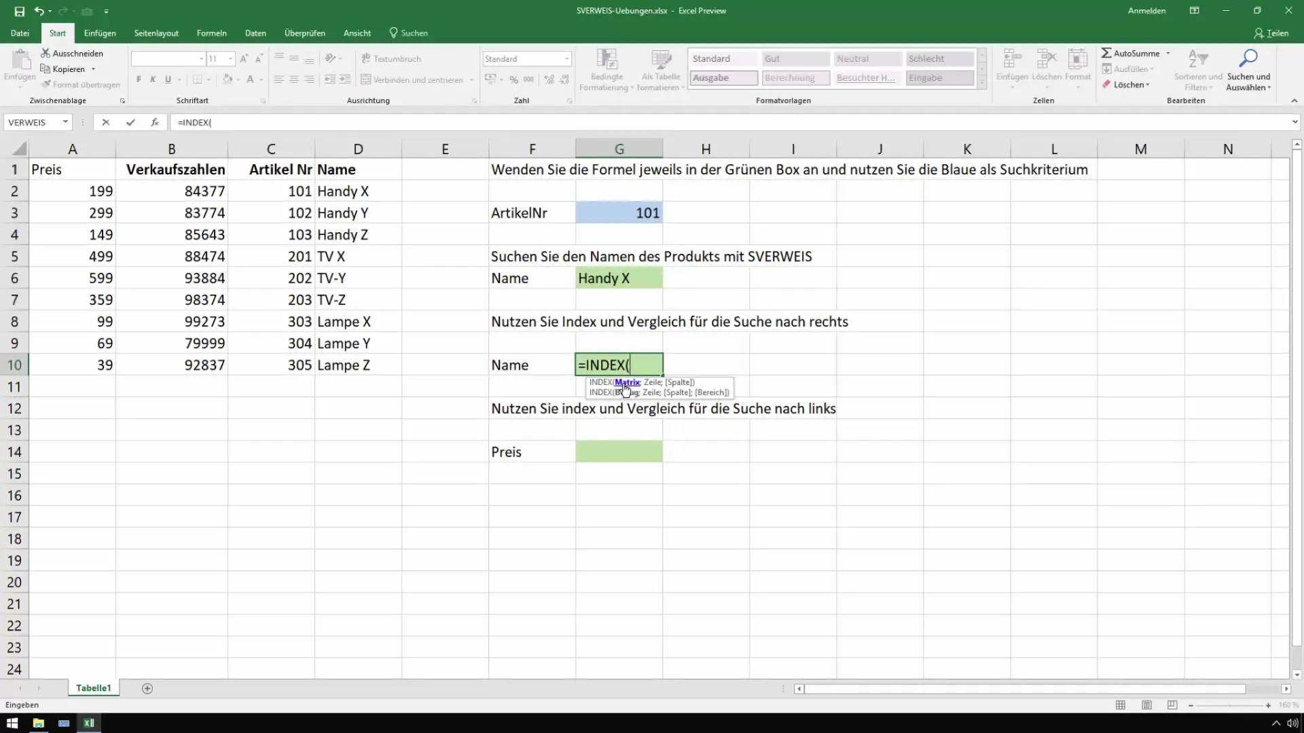Open the Verbinden und zentrieren dropdown arrow
Screen dimensions: 1304x733
click(471, 79)
